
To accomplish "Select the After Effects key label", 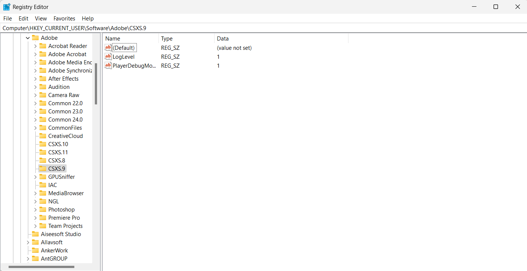I will pyautogui.click(x=64, y=79).
